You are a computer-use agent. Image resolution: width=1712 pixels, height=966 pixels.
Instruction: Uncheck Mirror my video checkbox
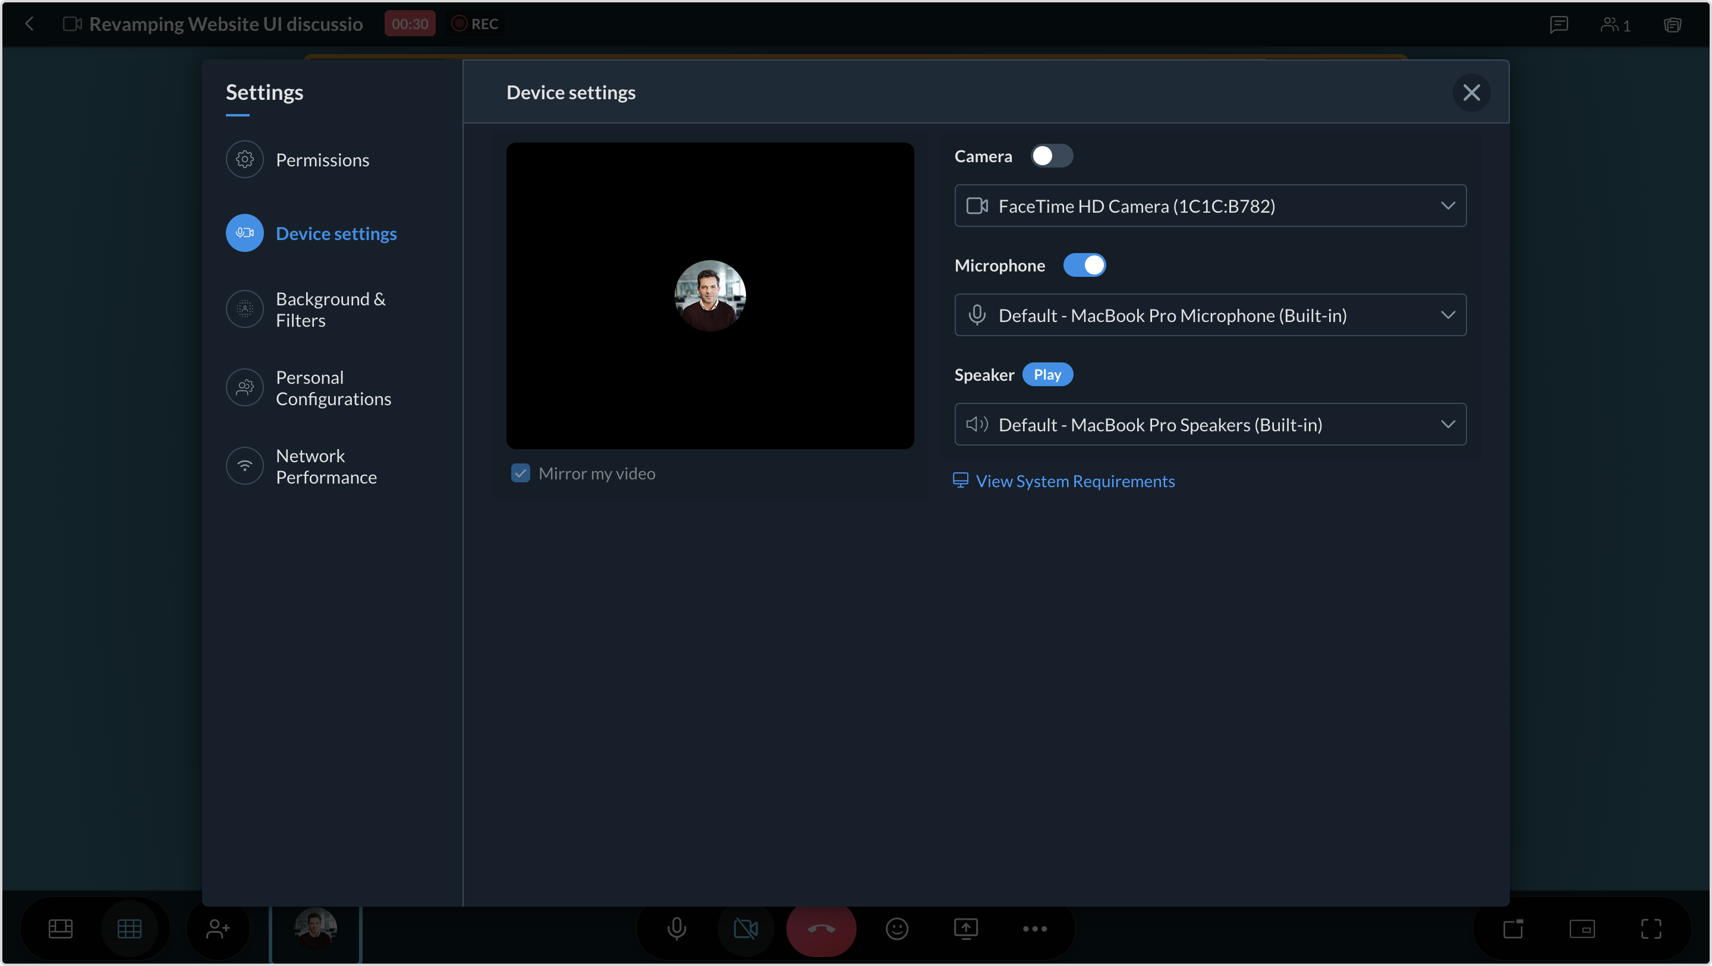(520, 473)
